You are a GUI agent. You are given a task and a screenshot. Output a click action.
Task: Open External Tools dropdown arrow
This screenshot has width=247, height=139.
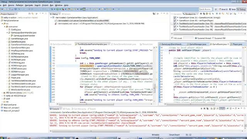tap(65, 9)
